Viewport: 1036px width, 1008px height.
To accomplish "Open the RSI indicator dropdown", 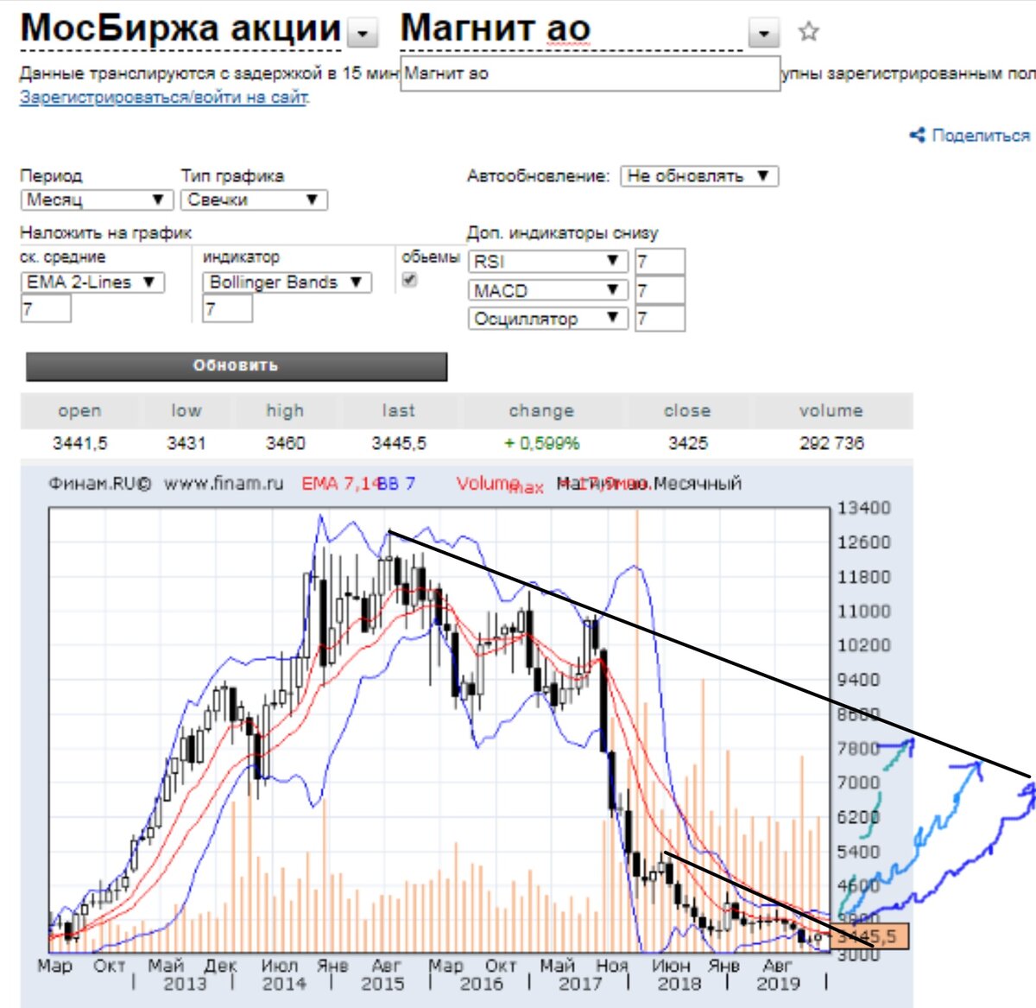I will click(547, 261).
